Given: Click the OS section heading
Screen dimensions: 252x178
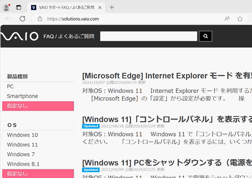Looking at the screenshot, I should point(12,125).
